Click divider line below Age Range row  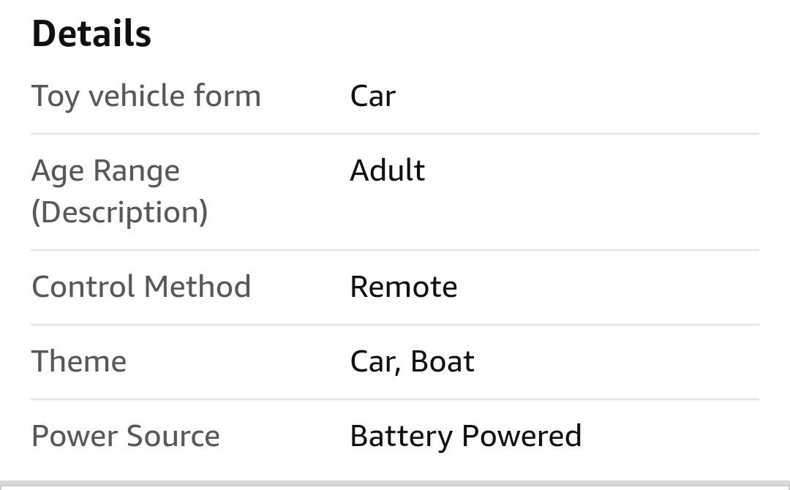click(395, 250)
